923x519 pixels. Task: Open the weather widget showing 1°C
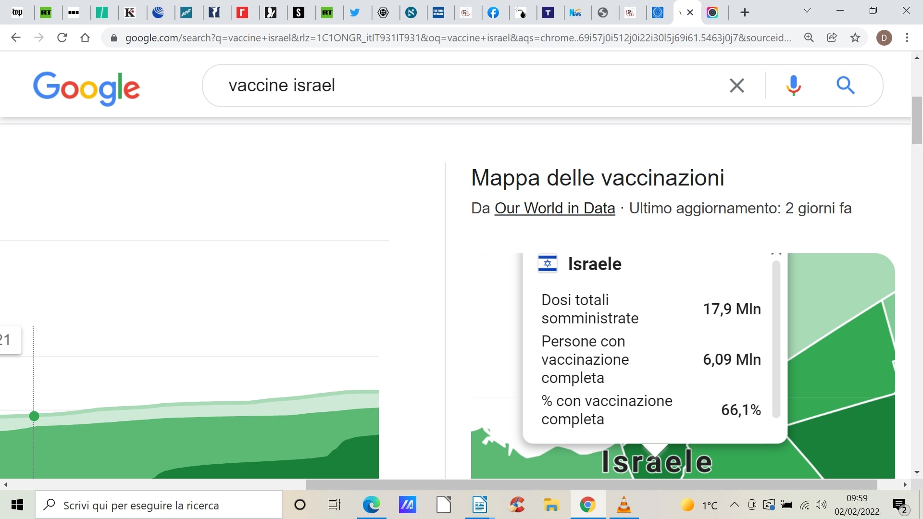click(x=699, y=505)
